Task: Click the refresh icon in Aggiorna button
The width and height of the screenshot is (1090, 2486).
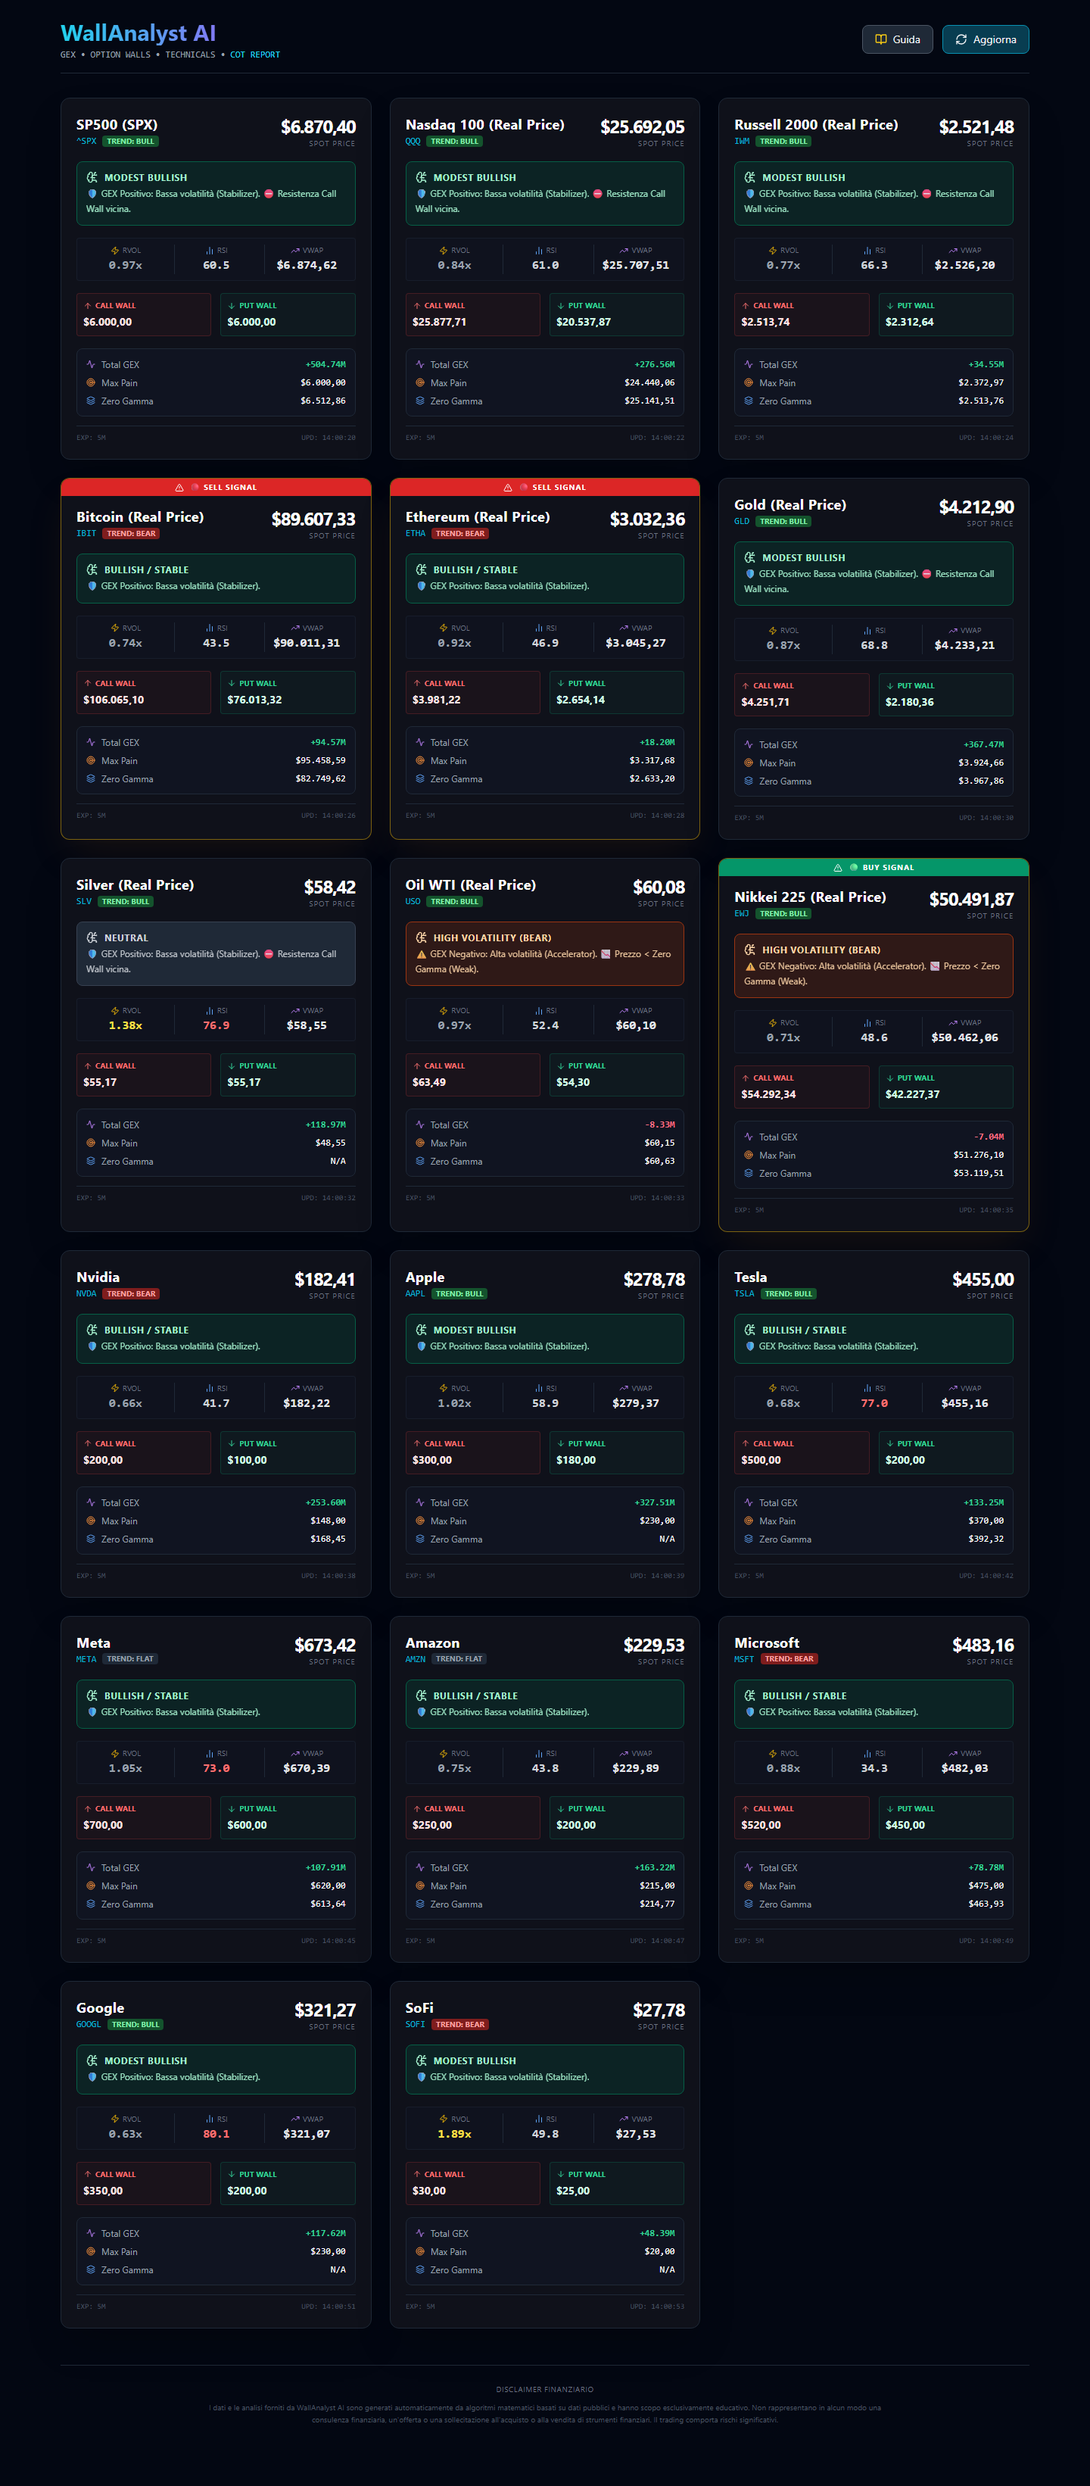Action: [961, 39]
